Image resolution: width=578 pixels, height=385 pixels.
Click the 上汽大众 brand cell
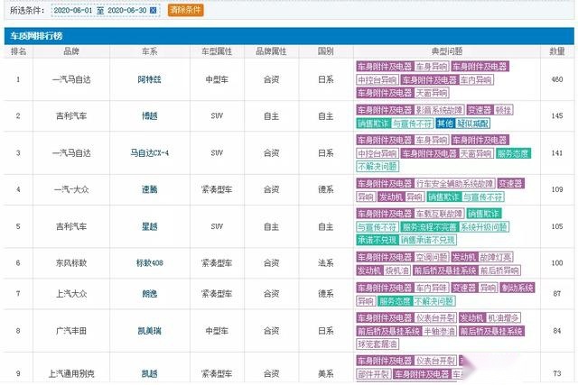pos(71,294)
